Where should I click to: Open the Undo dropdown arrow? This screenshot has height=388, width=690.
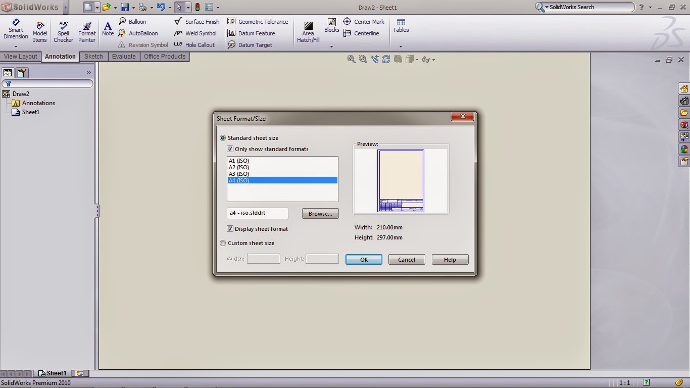170,8
